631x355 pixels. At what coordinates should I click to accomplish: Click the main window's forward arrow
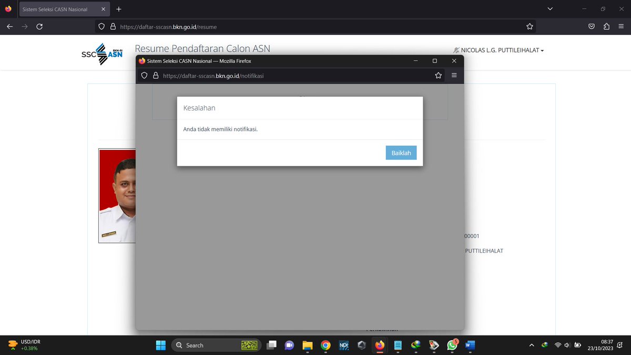point(24,26)
